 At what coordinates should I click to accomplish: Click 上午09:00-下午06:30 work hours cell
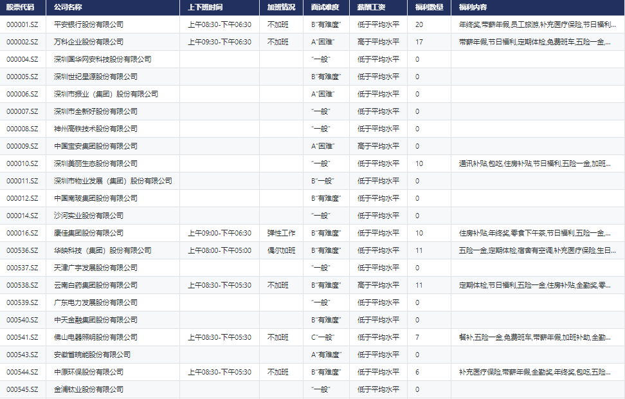click(x=220, y=233)
